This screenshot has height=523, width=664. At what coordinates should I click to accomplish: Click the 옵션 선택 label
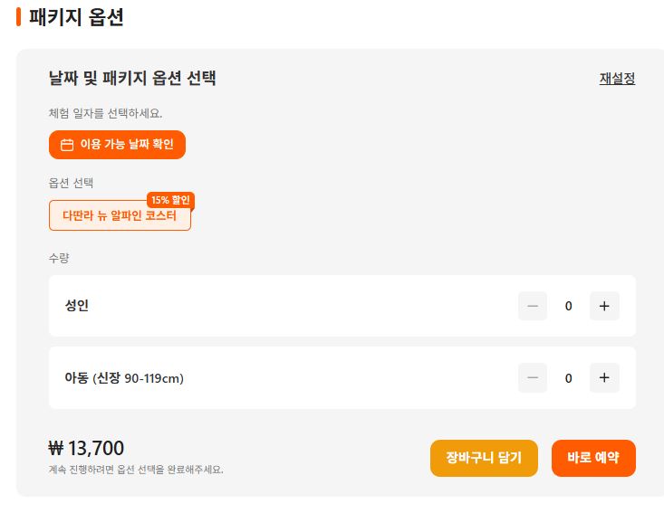tap(72, 183)
